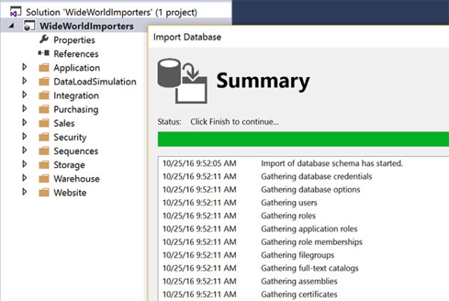Click the WideWorldImporters project icon
This screenshot has height=301, width=449.
[x=29, y=26]
